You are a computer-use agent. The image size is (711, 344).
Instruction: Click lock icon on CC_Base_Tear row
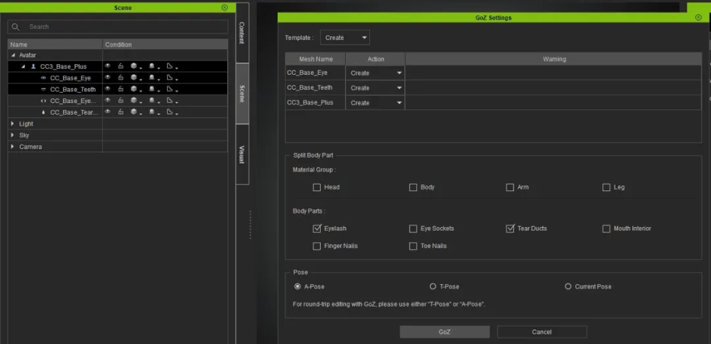[x=120, y=112]
